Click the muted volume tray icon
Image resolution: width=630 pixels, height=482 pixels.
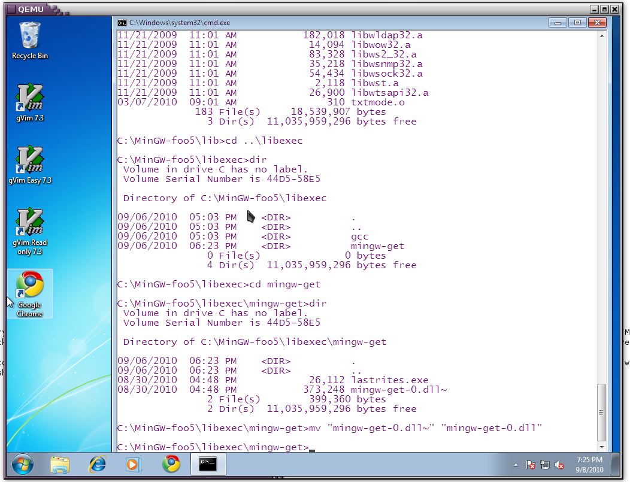coord(560,465)
